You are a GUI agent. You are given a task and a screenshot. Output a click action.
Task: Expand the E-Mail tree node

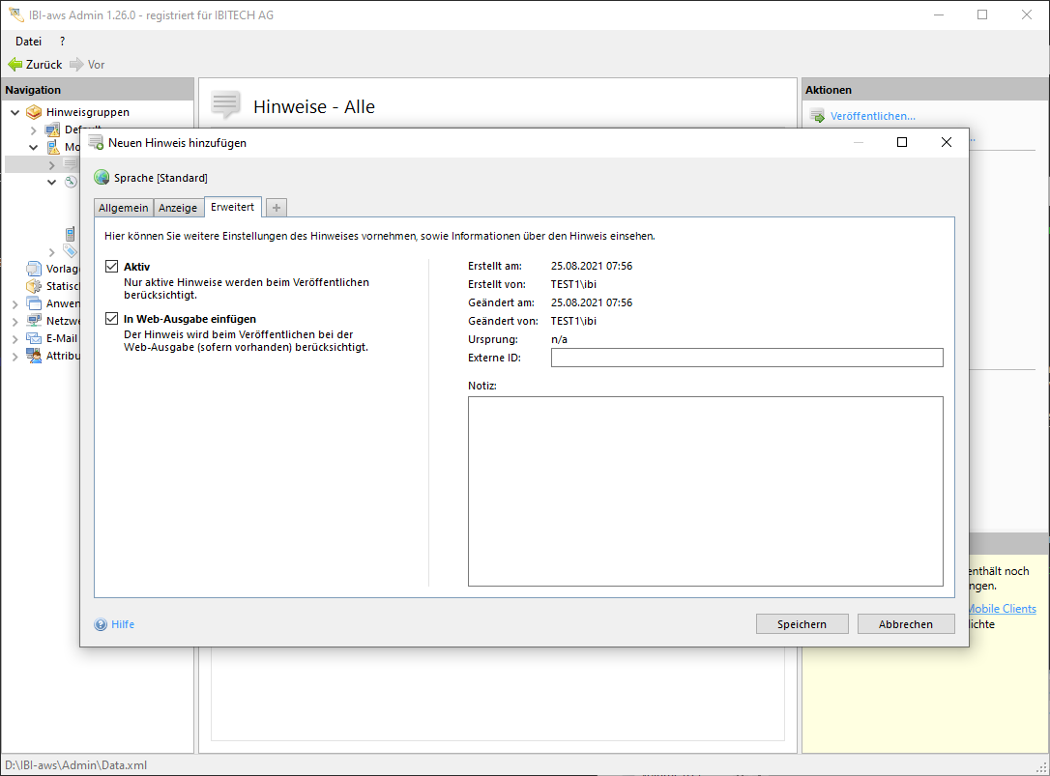click(15, 339)
